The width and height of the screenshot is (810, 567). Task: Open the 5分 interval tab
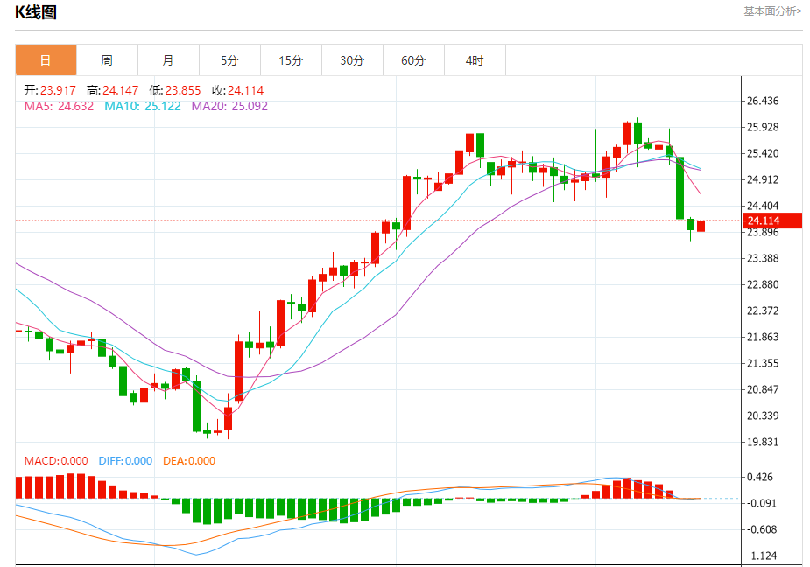pos(230,60)
